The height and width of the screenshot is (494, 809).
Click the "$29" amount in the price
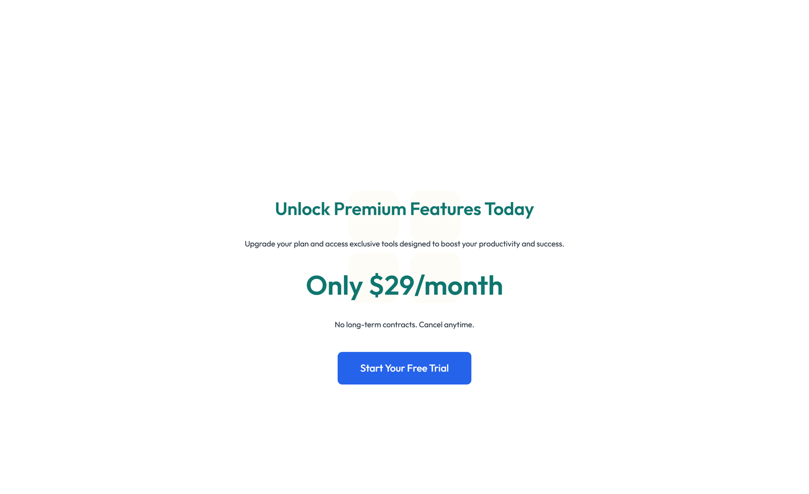[x=391, y=285]
